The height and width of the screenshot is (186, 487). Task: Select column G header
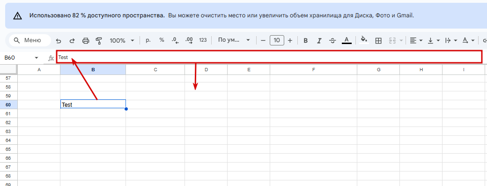coord(379,70)
